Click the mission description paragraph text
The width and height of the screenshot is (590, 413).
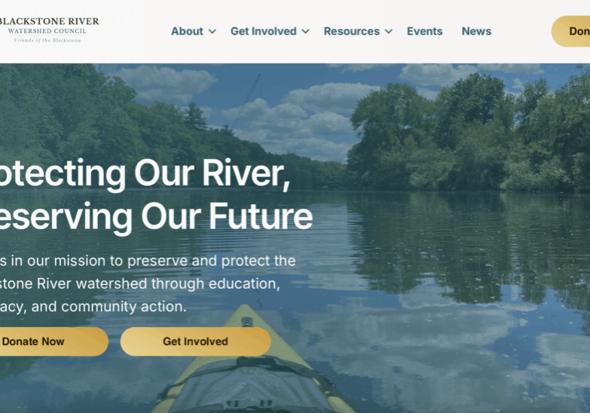(148, 283)
